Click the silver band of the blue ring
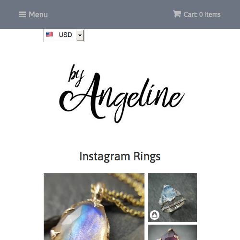Screen dimensions: 240x240 coord(174,206)
